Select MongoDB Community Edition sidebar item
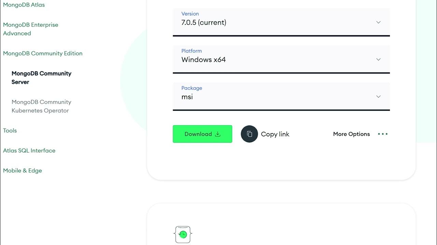The width and height of the screenshot is (437, 245). (43, 53)
